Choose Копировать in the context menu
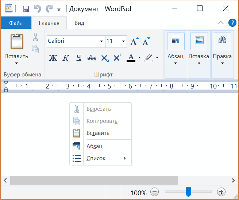 click(101, 121)
